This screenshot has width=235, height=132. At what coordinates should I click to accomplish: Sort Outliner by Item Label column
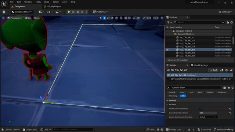176,27
